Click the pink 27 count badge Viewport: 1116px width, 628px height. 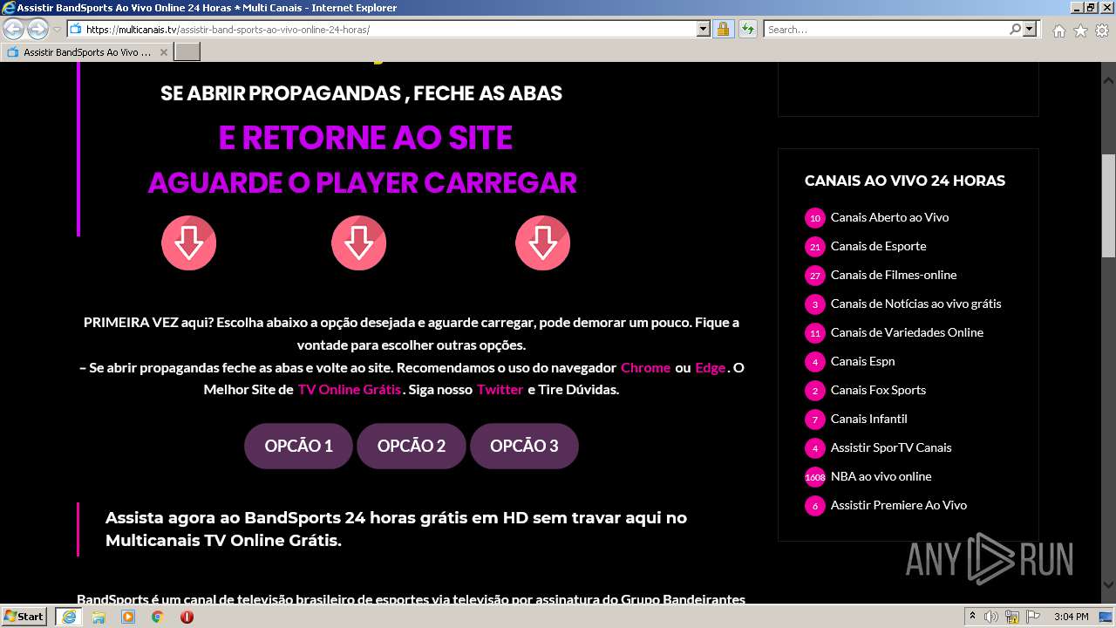coord(815,276)
